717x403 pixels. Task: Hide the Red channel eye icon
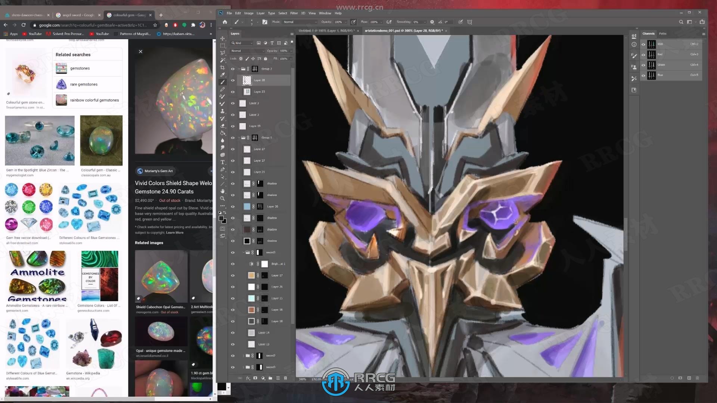coord(643,54)
